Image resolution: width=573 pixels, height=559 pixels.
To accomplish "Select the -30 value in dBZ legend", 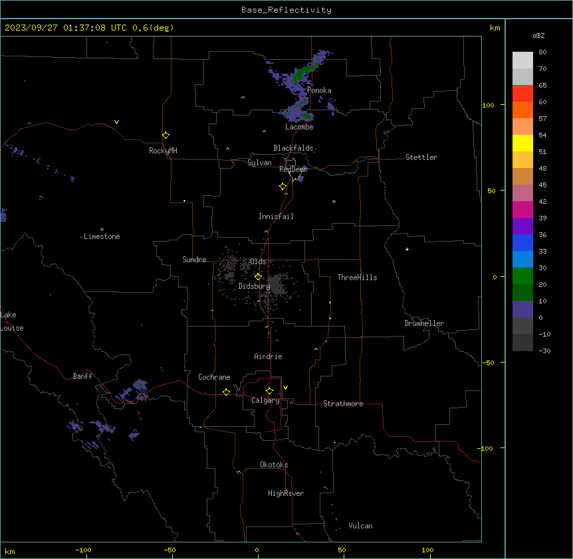I will (x=544, y=351).
